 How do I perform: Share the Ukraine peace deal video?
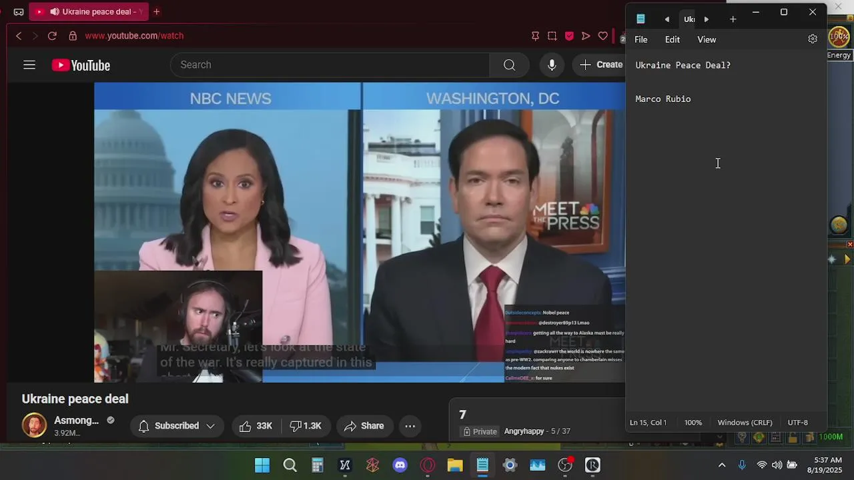pos(364,426)
